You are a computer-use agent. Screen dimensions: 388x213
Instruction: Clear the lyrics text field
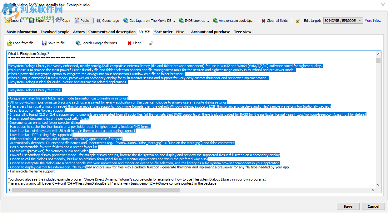click(134, 43)
